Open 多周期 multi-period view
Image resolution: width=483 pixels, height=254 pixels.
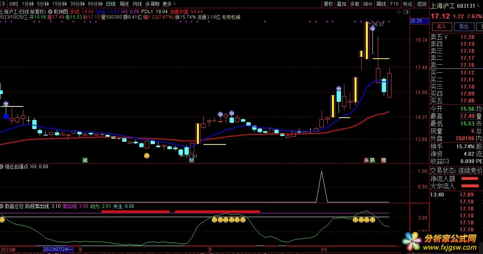(152, 4)
